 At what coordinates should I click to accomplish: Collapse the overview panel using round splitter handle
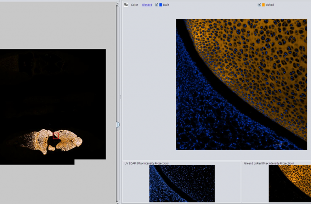[x=118, y=125]
